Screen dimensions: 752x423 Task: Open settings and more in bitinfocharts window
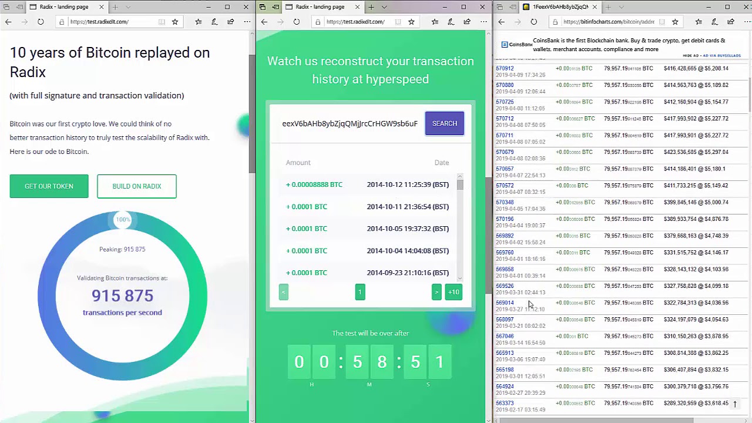tap(746, 22)
